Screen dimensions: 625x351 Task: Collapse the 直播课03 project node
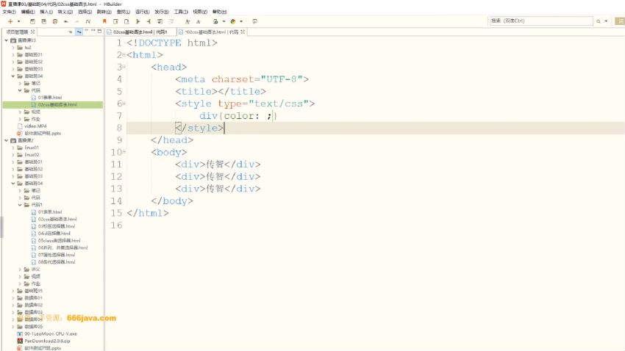7,40
